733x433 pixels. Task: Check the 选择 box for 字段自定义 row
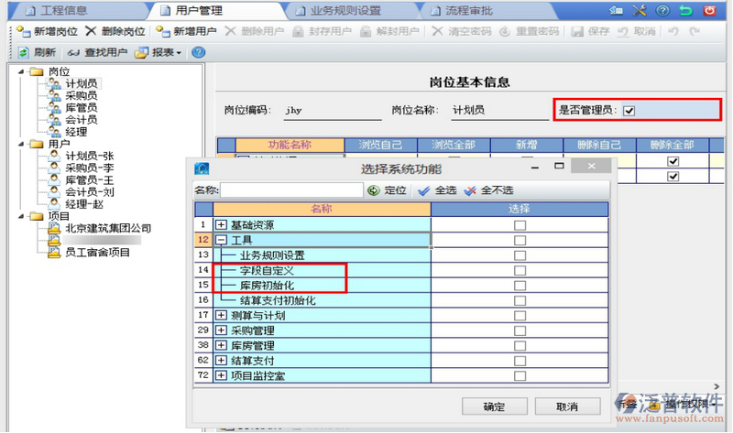[x=520, y=271]
